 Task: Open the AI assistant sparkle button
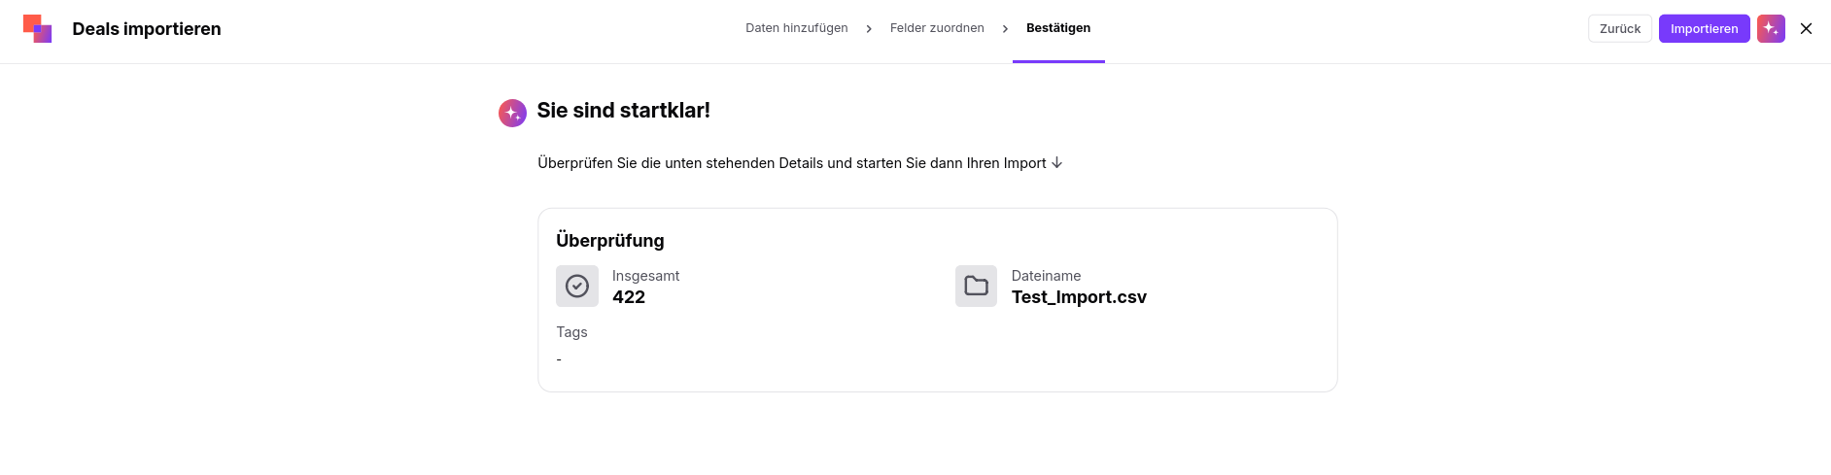point(1771,28)
